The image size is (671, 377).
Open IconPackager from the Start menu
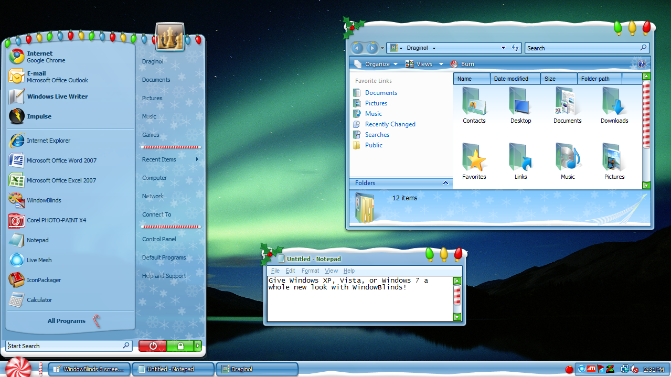44,279
